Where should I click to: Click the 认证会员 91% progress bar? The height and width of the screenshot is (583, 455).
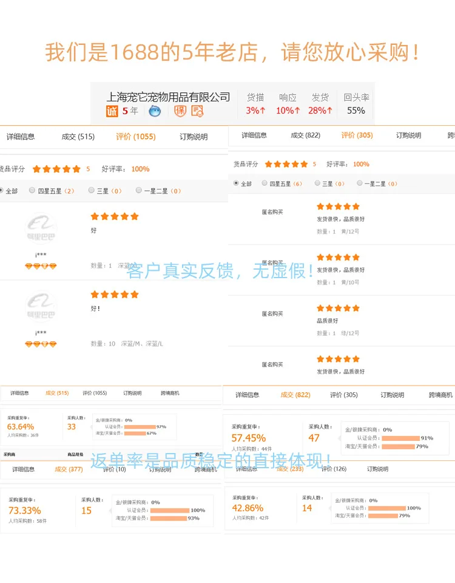coord(401,438)
